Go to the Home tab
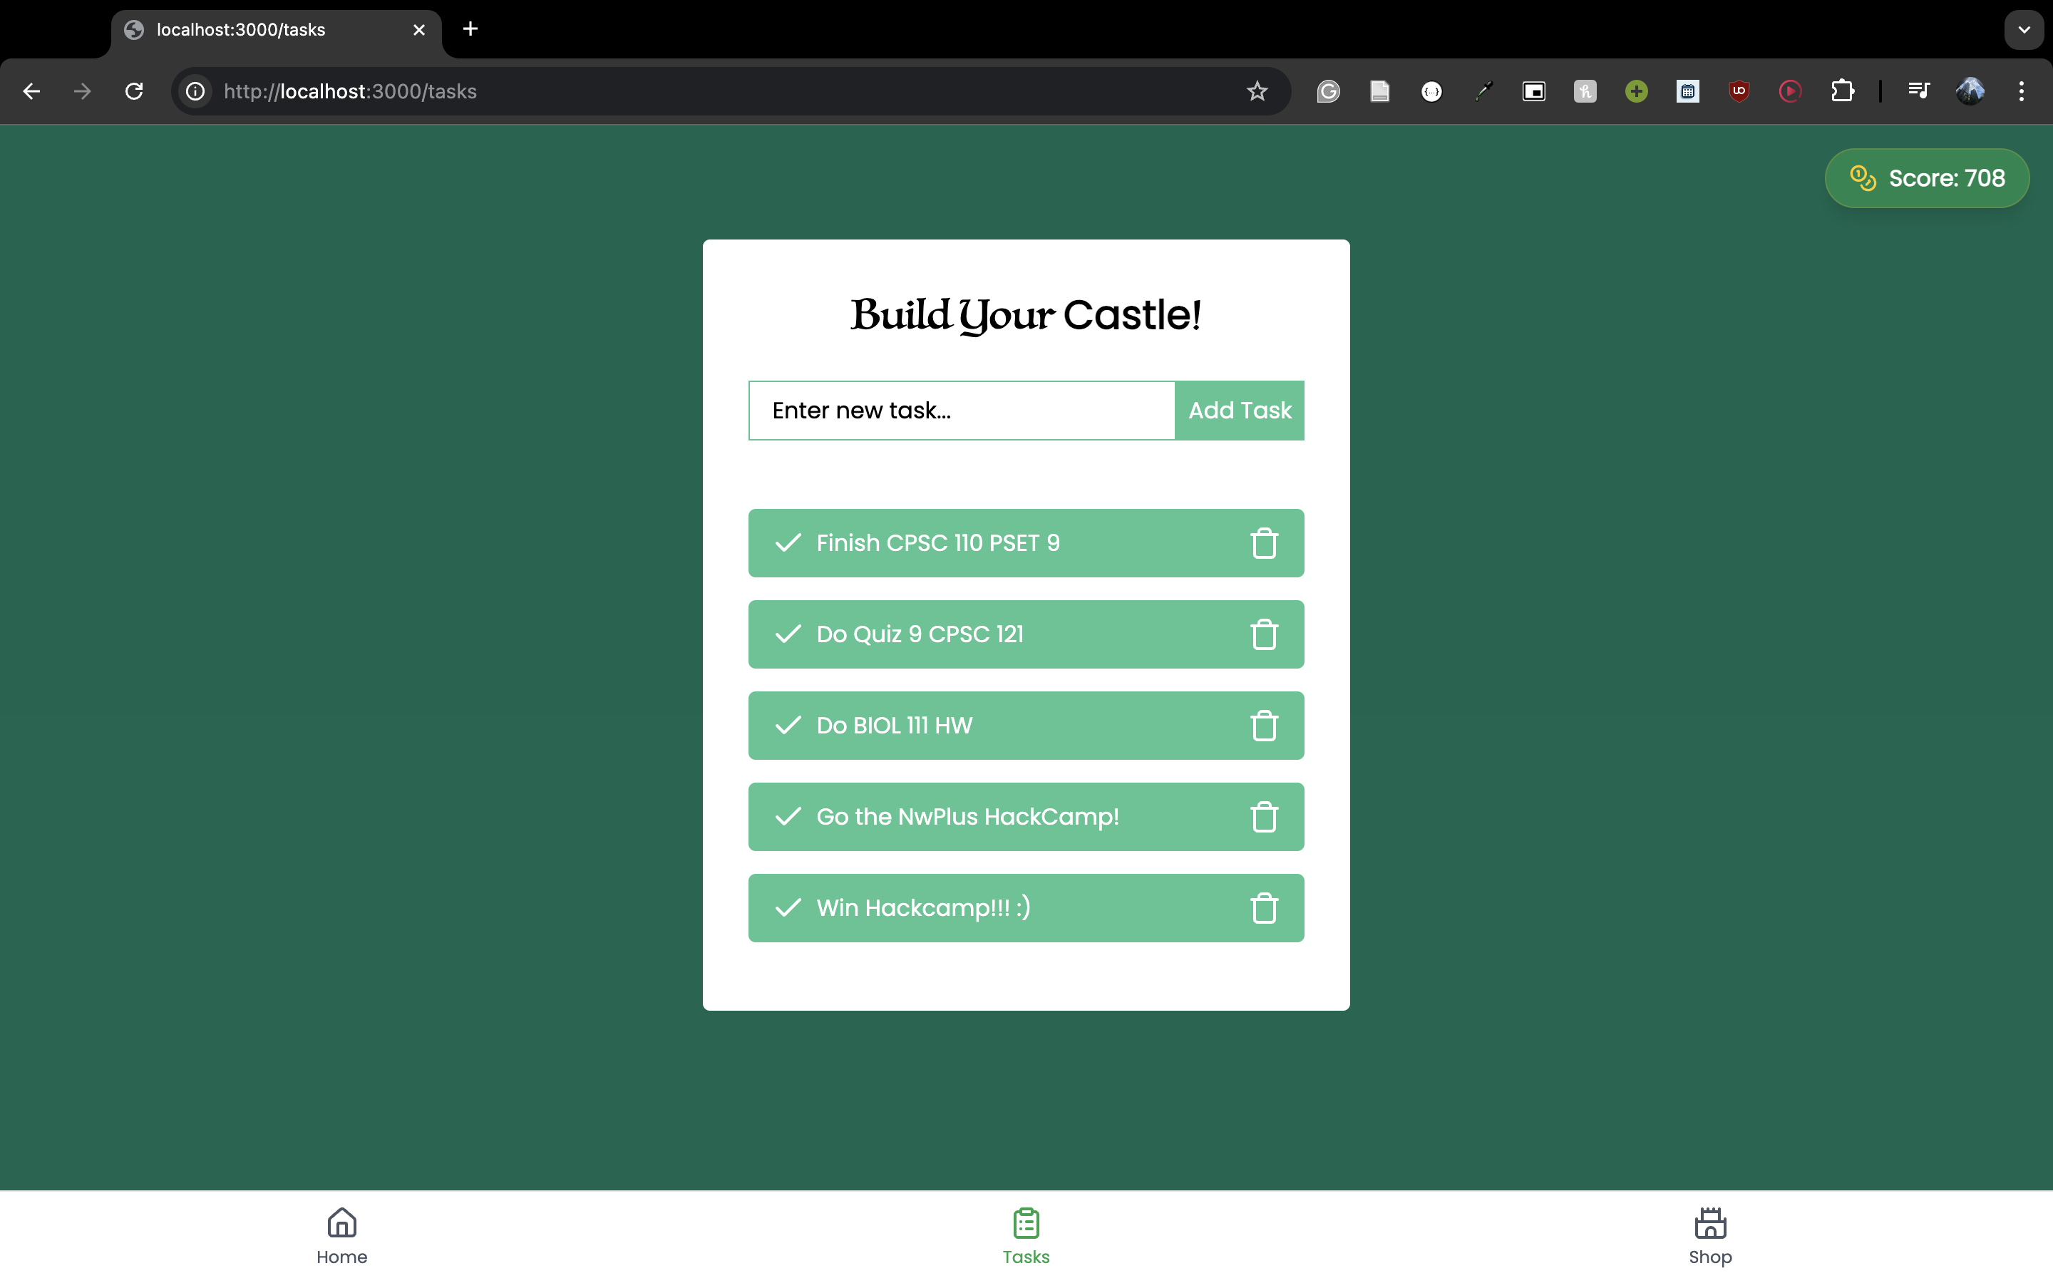Image resolution: width=2053 pixels, height=1283 pixels. pyautogui.click(x=342, y=1235)
